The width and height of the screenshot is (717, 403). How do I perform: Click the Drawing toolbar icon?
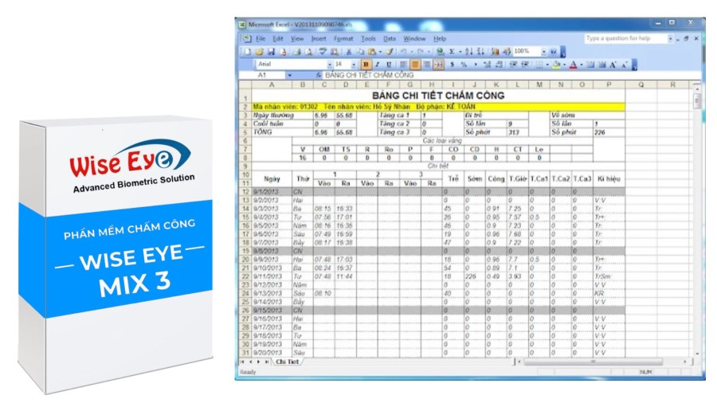pyautogui.click(x=507, y=52)
